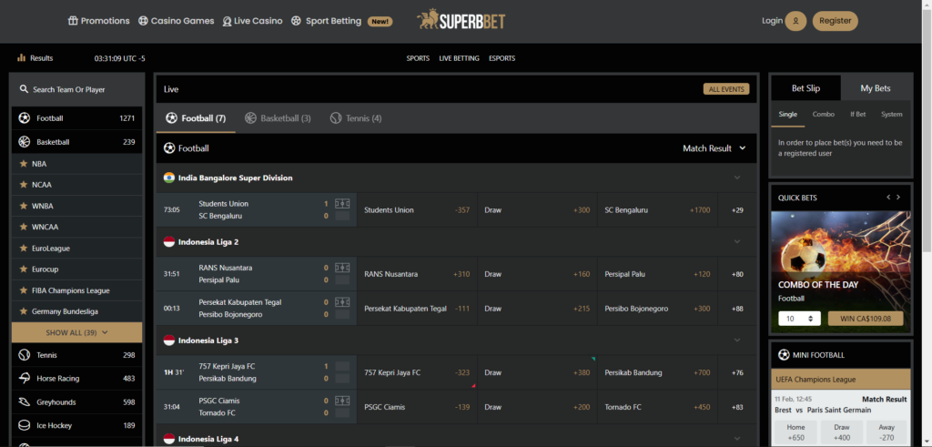
Task: Click the Superbbet logo
Action: pyautogui.click(x=461, y=20)
